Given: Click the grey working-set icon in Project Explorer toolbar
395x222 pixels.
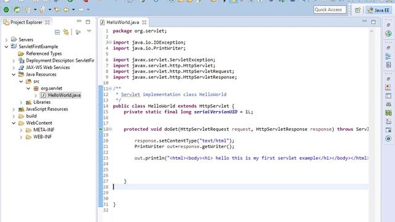Looking at the screenshot, I should 78,32.
